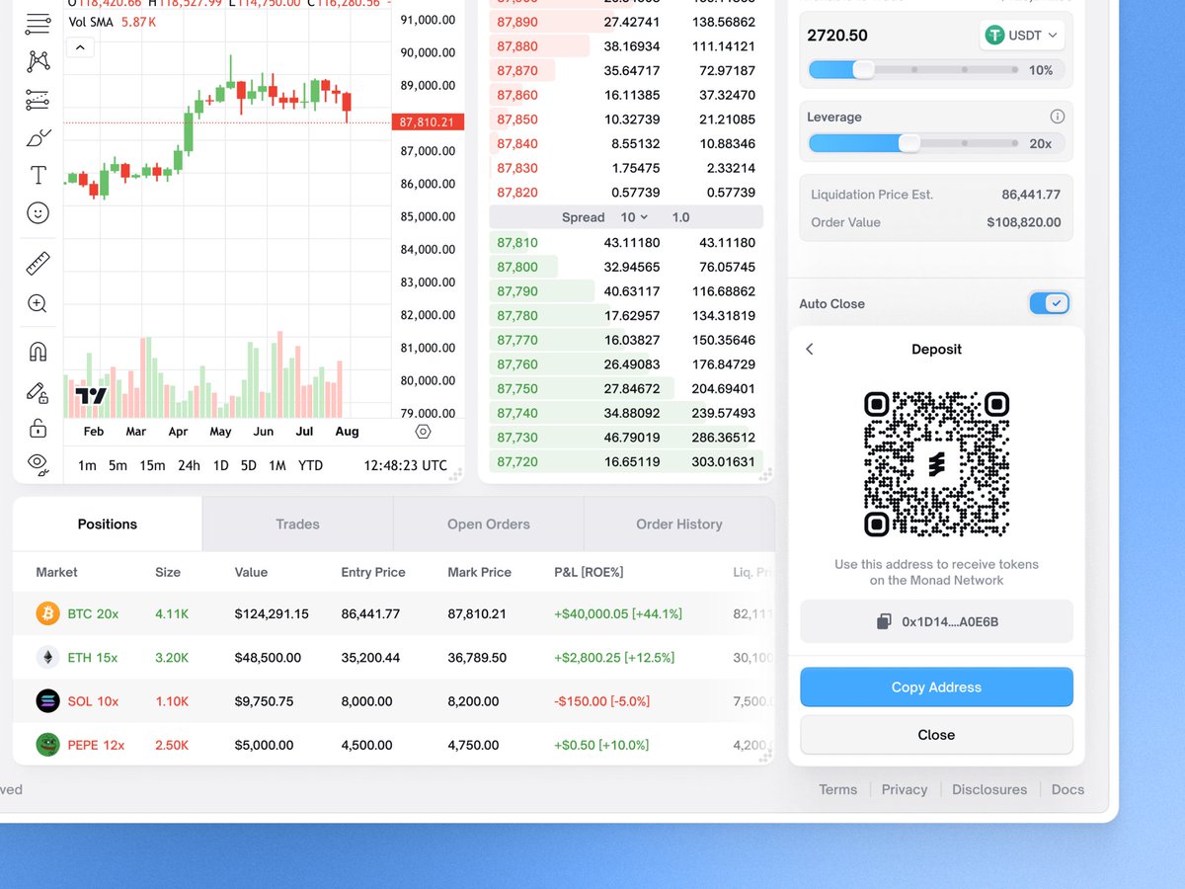Open the Docs footer link
Screen dimensions: 1185x889
click(1067, 789)
